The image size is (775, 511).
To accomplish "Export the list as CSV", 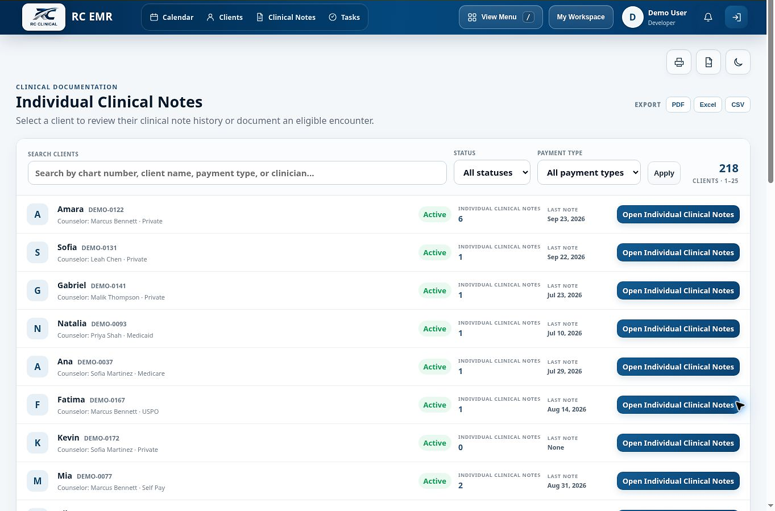I will pos(737,105).
